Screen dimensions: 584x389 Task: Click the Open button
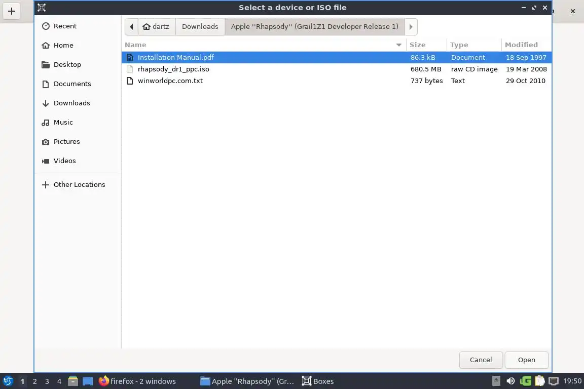[526, 360]
